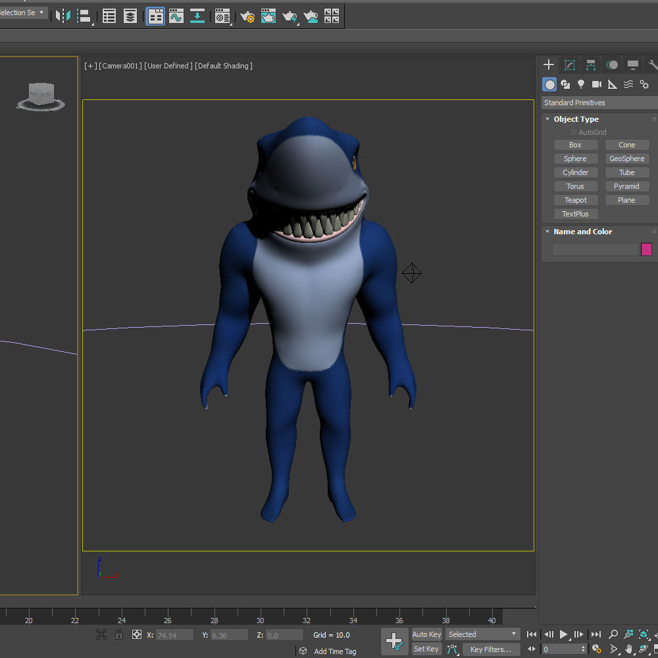Switch to the Hierarchy panel tab
The image size is (658, 658).
pyautogui.click(x=590, y=64)
